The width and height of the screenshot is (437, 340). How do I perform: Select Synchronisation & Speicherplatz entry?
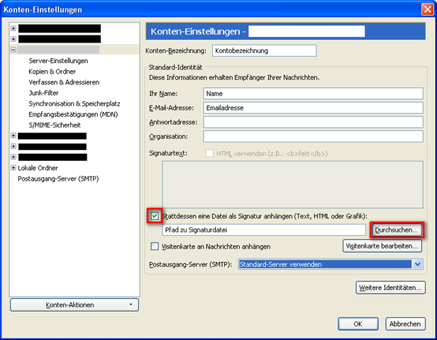[x=74, y=103]
